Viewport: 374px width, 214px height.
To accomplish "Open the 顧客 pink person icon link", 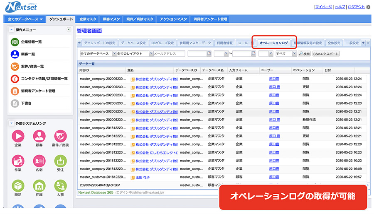I will click(39, 136).
